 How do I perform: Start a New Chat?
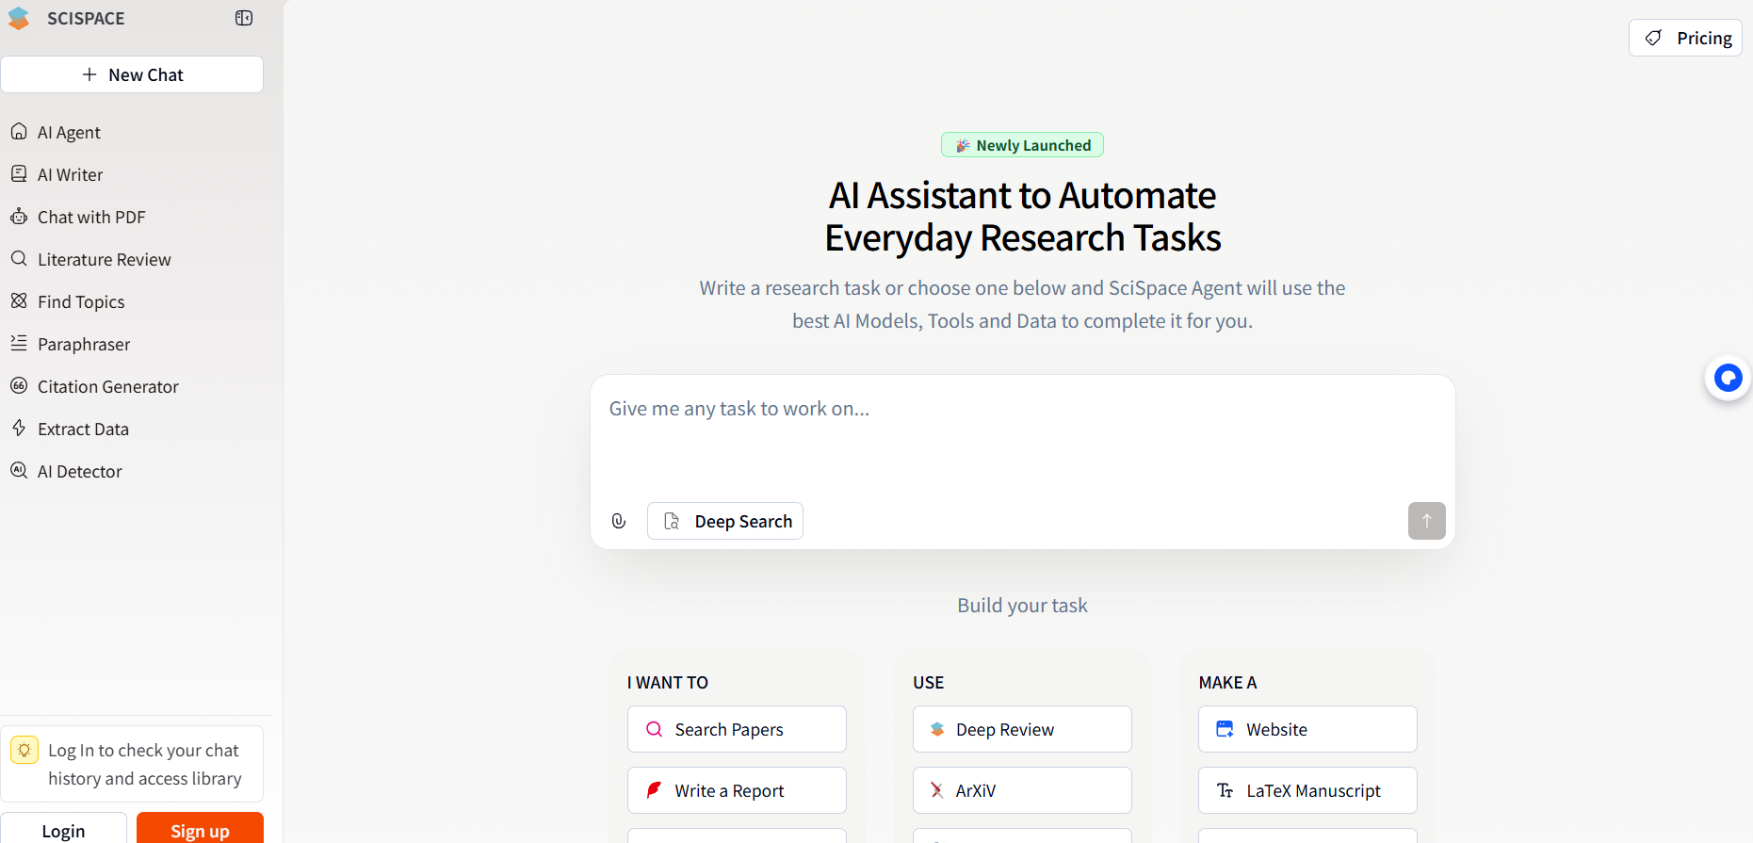coord(132,74)
